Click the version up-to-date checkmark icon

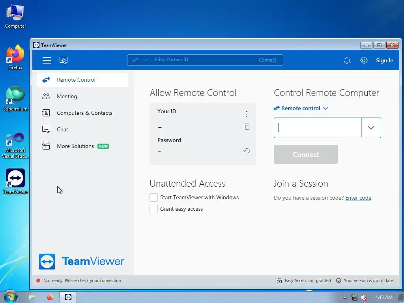[x=339, y=281]
